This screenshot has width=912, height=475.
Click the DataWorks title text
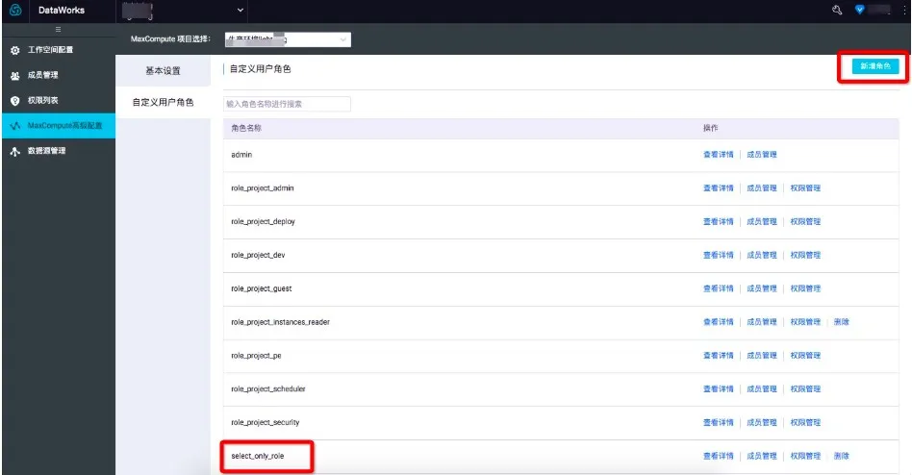click(61, 11)
